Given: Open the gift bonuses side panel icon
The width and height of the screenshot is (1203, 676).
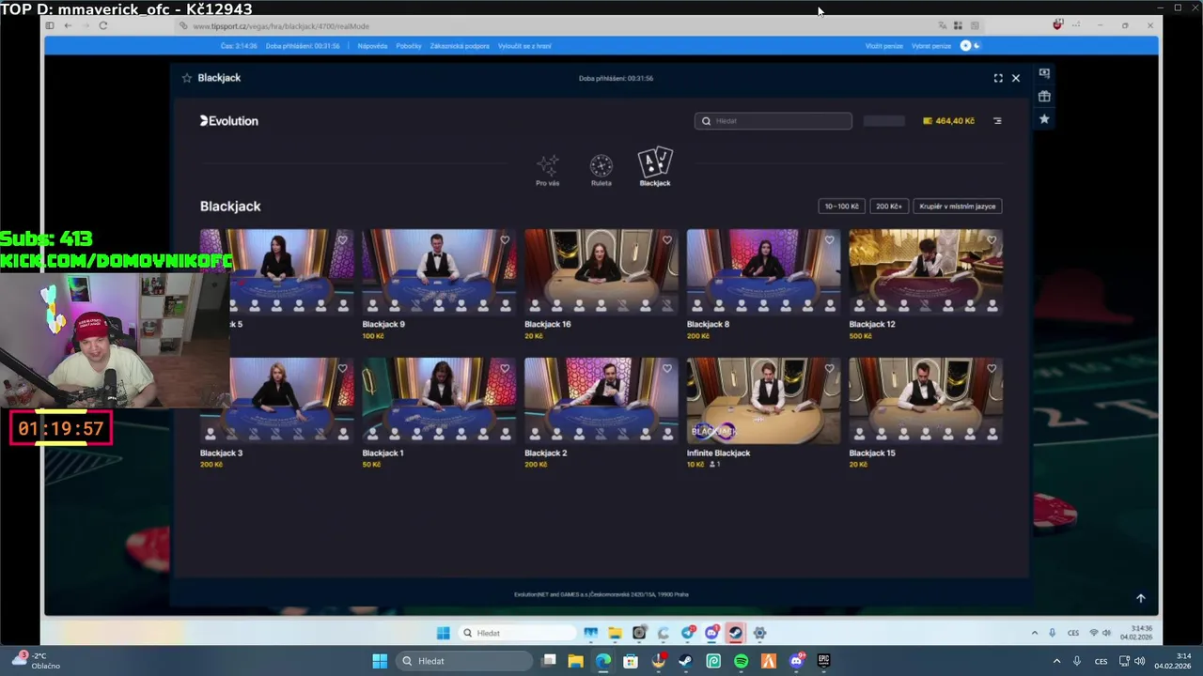Looking at the screenshot, I should point(1044,96).
